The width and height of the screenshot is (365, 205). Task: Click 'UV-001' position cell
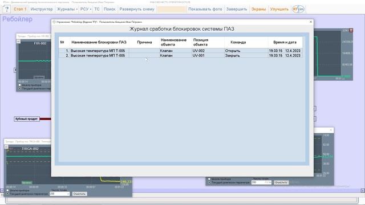coord(208,56)
